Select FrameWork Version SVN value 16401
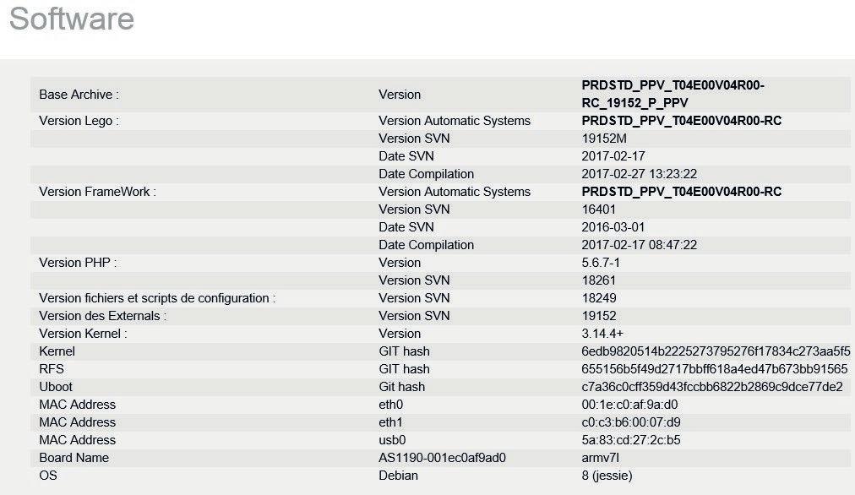This screenshot has height=495, width=855. tap(599, 209)
